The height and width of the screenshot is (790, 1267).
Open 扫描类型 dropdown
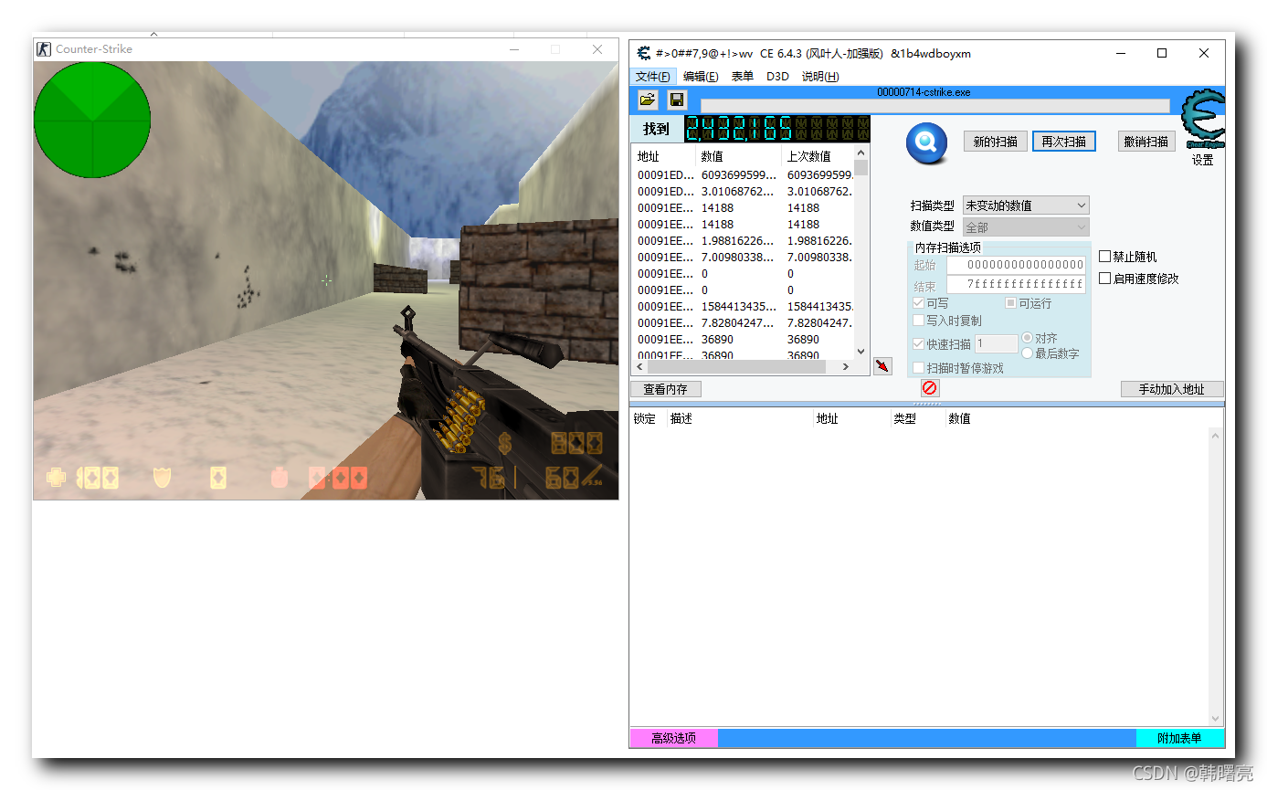pos(1026,205)
